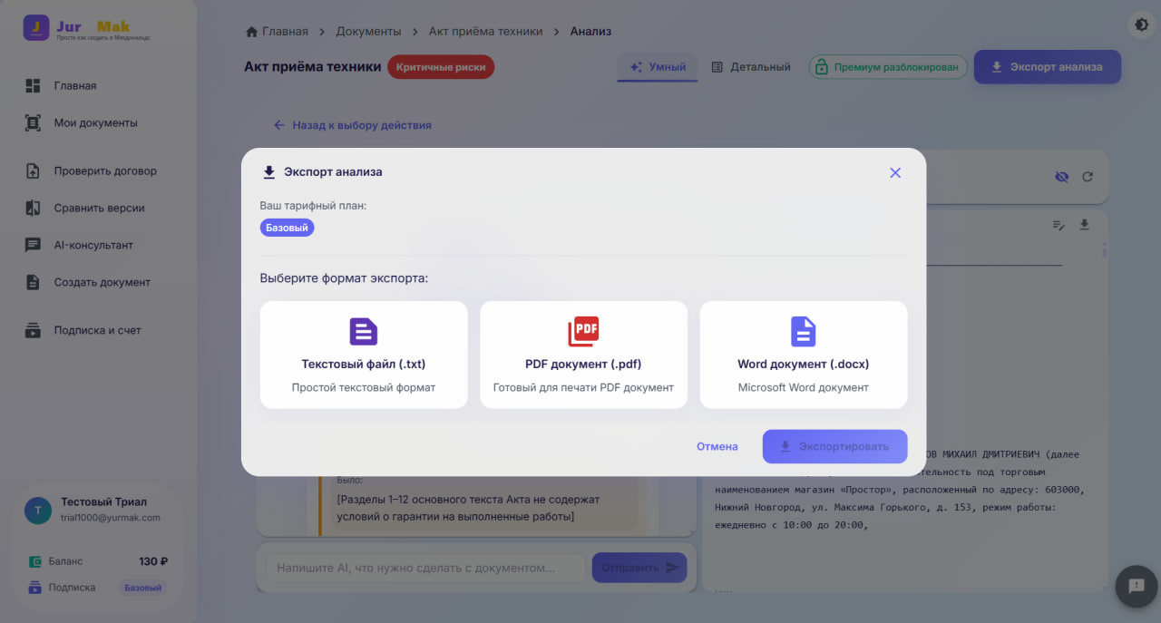
Task: Switch to the Detailed analysis tab
Action: point(751,67)
